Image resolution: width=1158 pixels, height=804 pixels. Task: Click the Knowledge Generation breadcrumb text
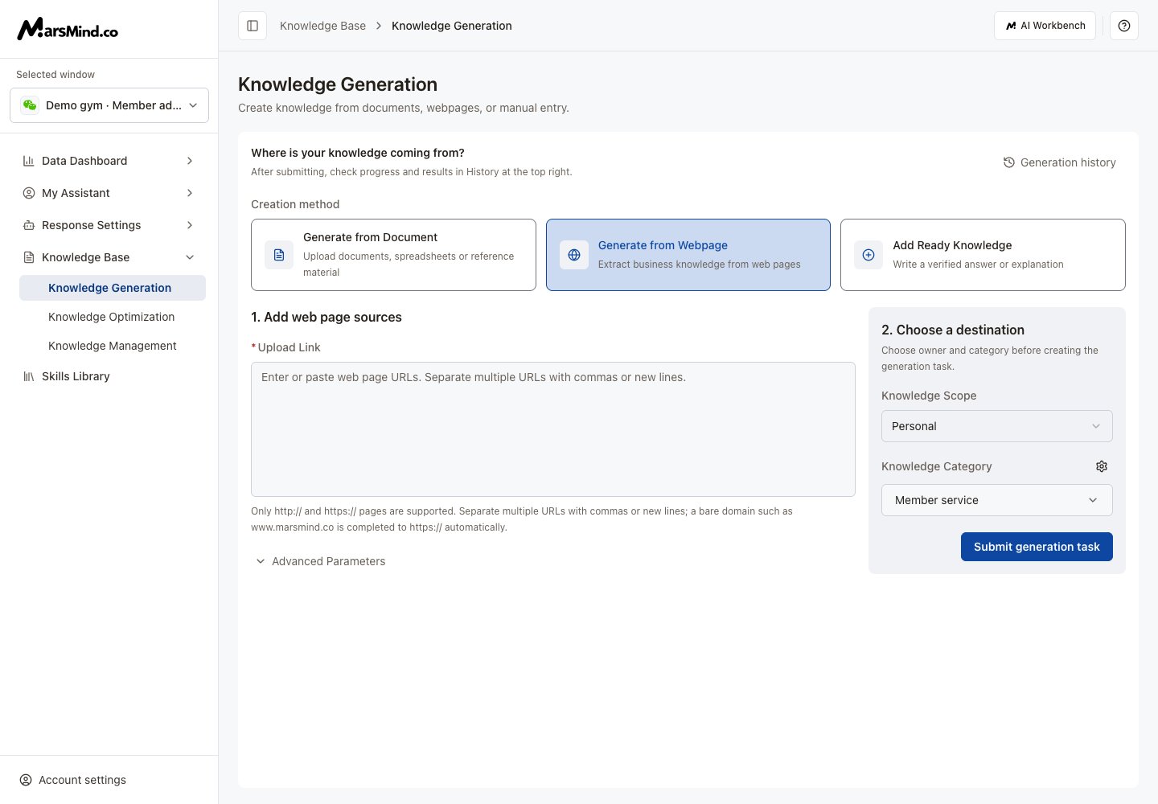452,26
